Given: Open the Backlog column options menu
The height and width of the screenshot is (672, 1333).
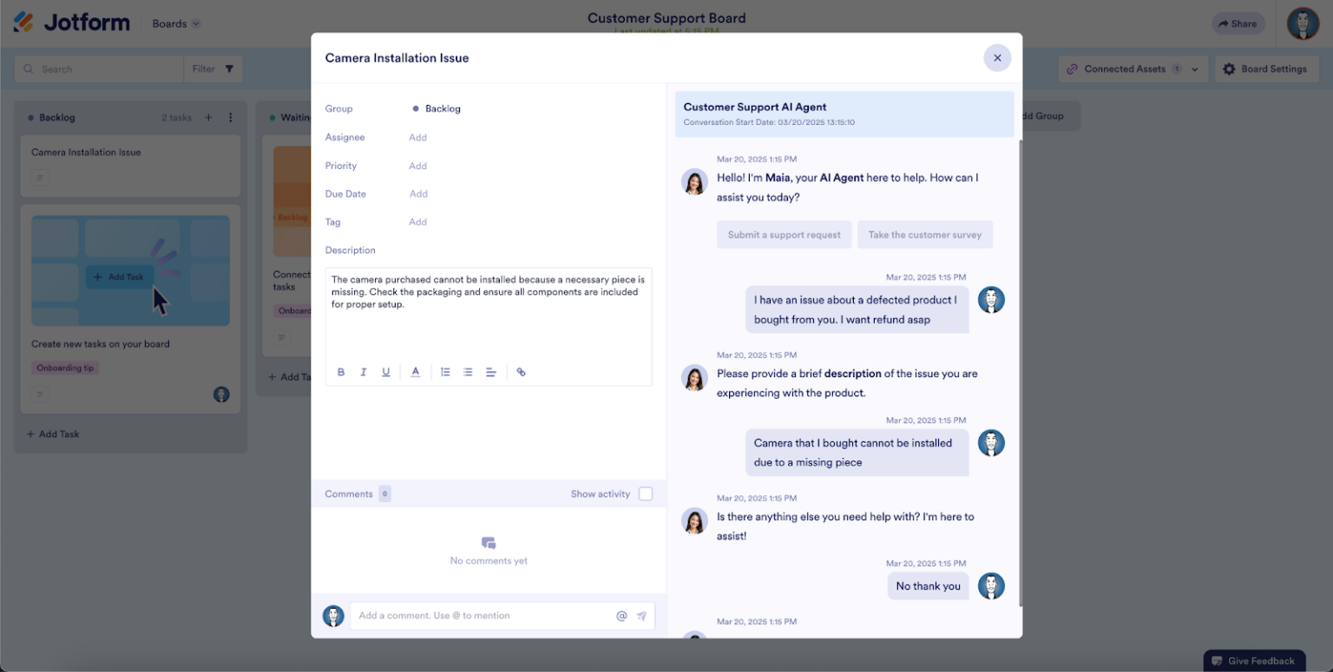Looking at the screenshot, I should 232,117.
